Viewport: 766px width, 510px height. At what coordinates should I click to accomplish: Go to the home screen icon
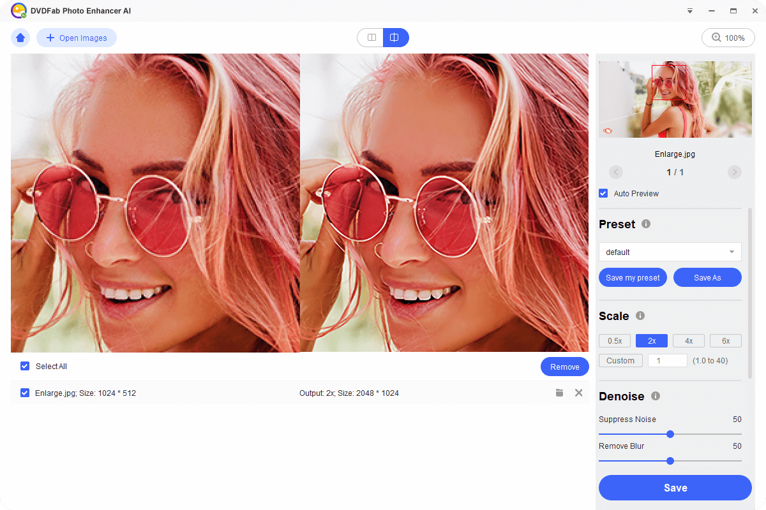[x=20, y=38]
